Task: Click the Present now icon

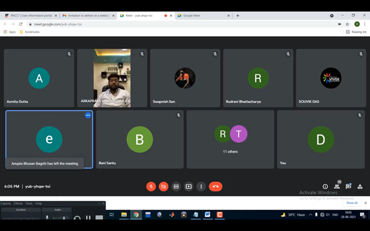Action: click(x=189, y=187)
